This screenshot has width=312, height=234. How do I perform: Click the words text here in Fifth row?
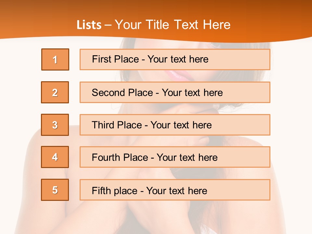188,191
